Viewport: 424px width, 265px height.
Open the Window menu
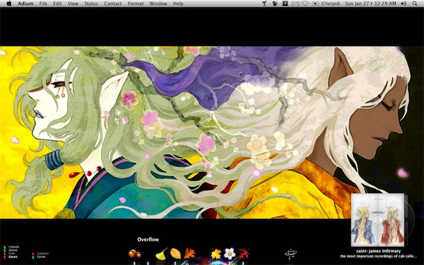(x=158, y=3)
